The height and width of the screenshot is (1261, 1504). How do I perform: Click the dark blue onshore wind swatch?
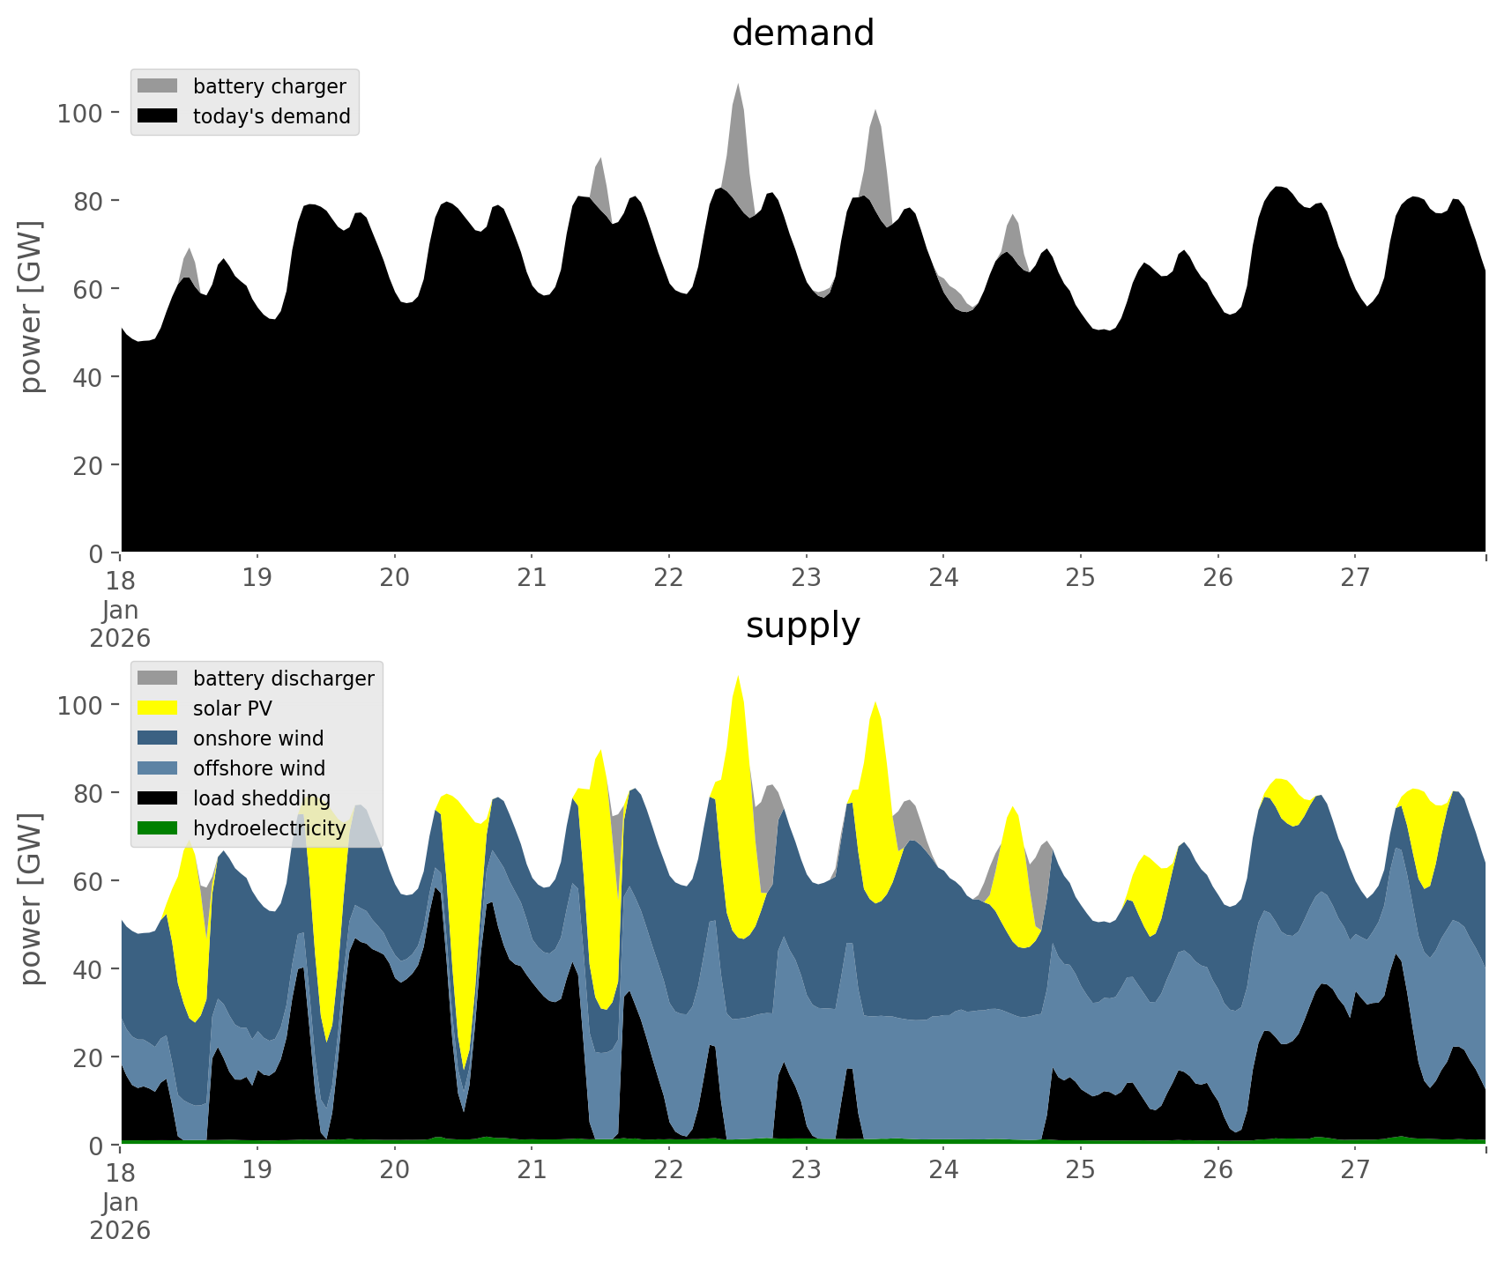tap(157, 738)
